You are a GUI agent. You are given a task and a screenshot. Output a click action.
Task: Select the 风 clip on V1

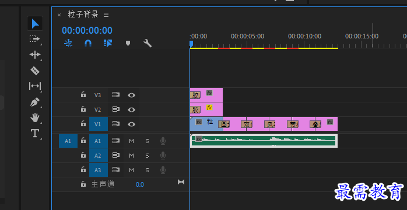coord(280,124)
